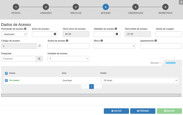The image size is (183, 115).
Task: Expand the Bloco dropdown
Action: (114, 46)
